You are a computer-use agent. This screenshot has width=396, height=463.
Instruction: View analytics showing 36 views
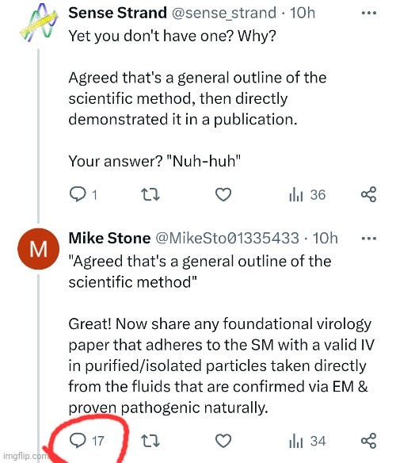(307, 195)
